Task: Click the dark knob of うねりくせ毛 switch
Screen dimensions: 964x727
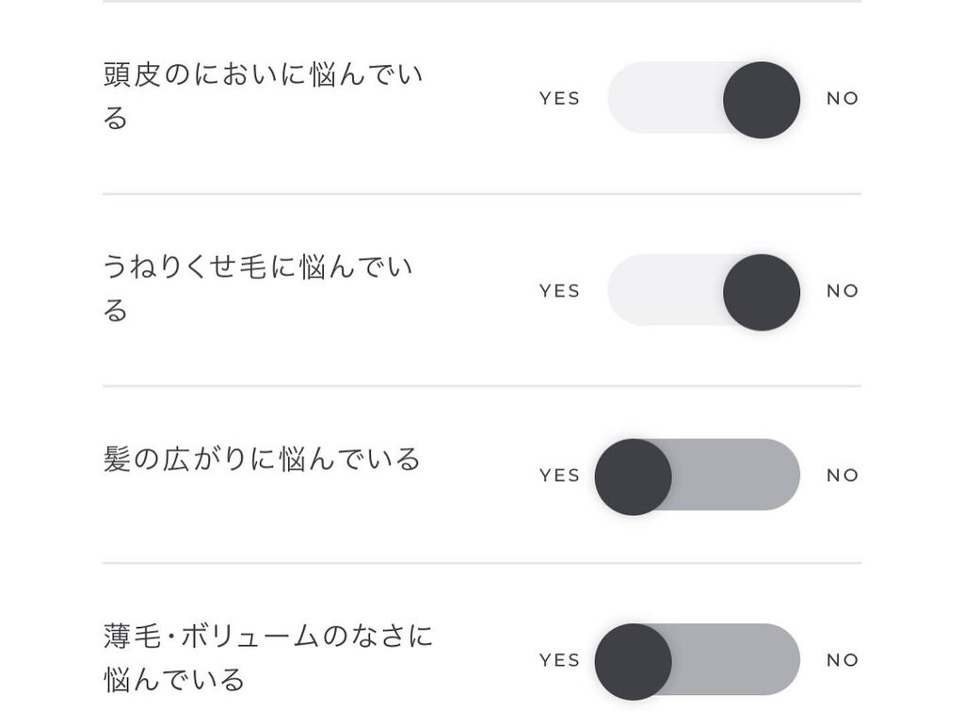Action: tap(762, 291)
